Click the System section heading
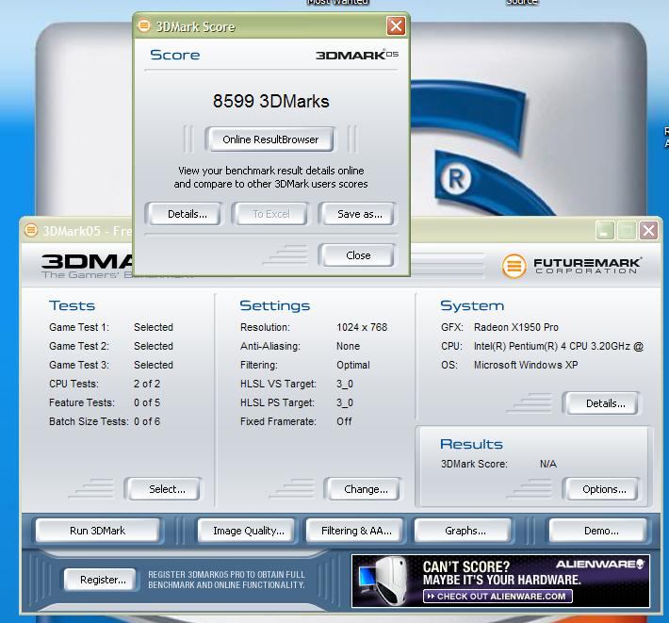The image size is (669, 623). tap(472, 305)
